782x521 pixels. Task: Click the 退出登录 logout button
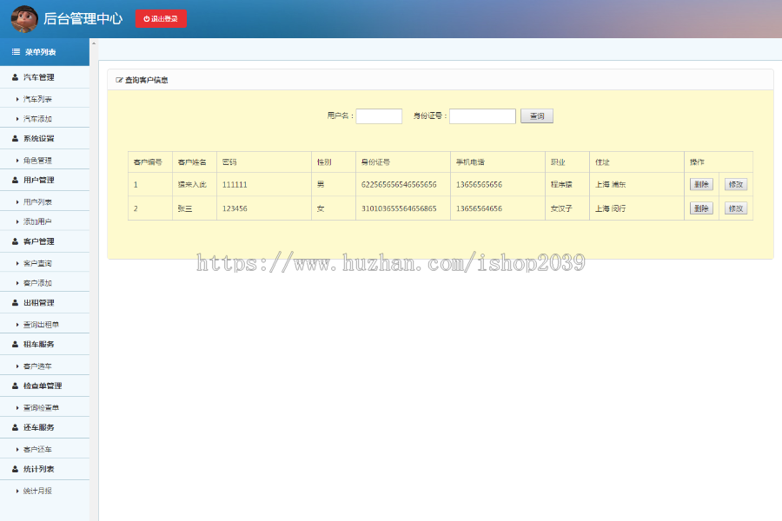click(161, 18)
